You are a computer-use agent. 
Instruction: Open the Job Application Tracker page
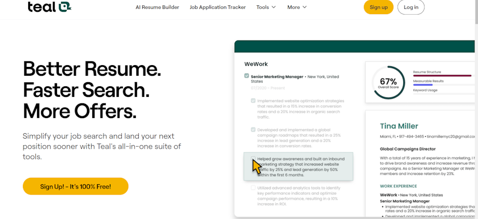point(218,7)
